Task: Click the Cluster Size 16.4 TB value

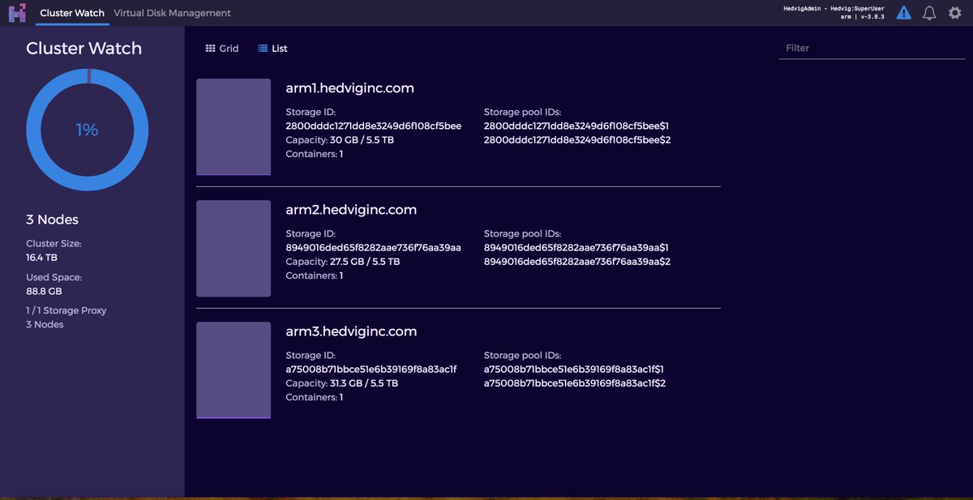Action: [41, 258]
